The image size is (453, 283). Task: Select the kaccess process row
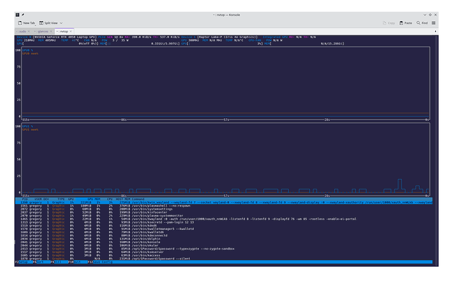224,255
